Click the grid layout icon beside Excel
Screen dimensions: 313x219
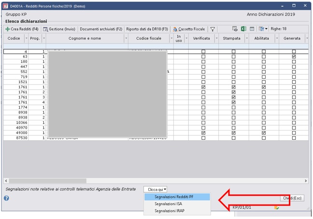(252, 29)
